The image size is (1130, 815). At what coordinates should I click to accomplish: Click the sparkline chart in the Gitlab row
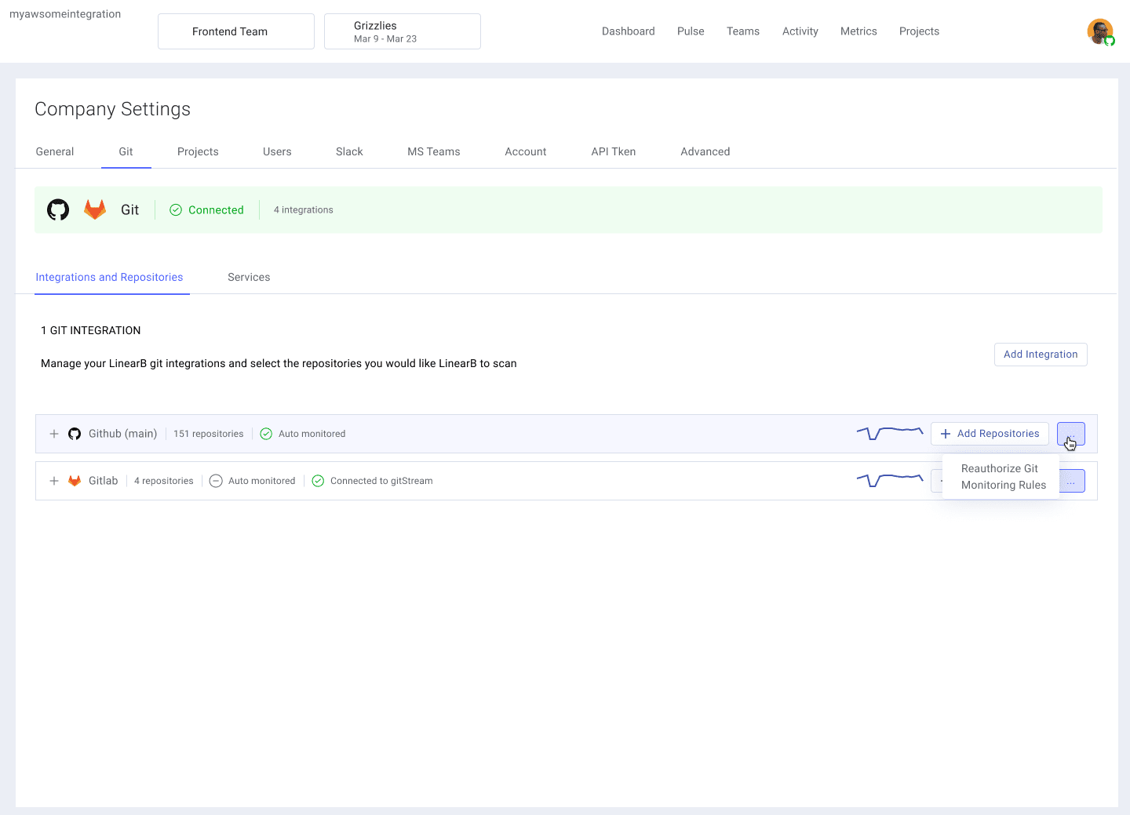pyautogui.click(x=890, y=480)
